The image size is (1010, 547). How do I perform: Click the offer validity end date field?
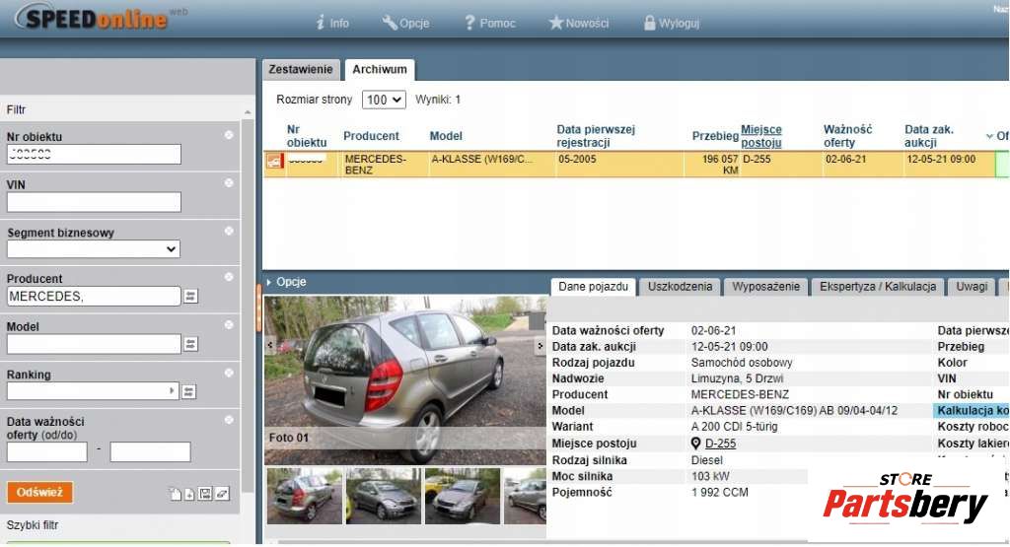[x=150, y=451]
